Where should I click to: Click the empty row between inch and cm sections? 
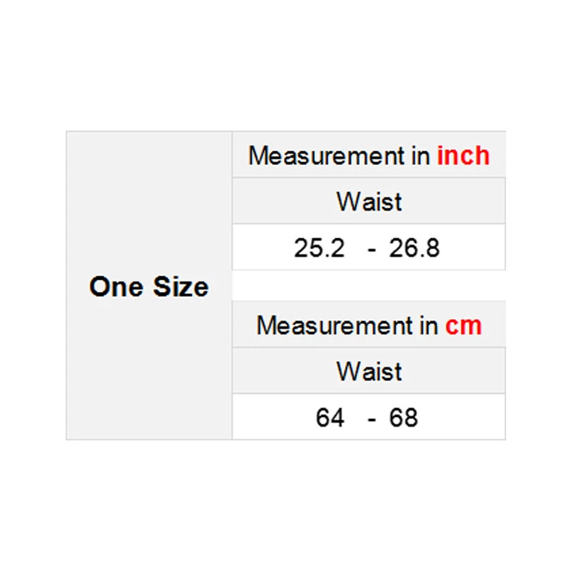tap(369, 285)
